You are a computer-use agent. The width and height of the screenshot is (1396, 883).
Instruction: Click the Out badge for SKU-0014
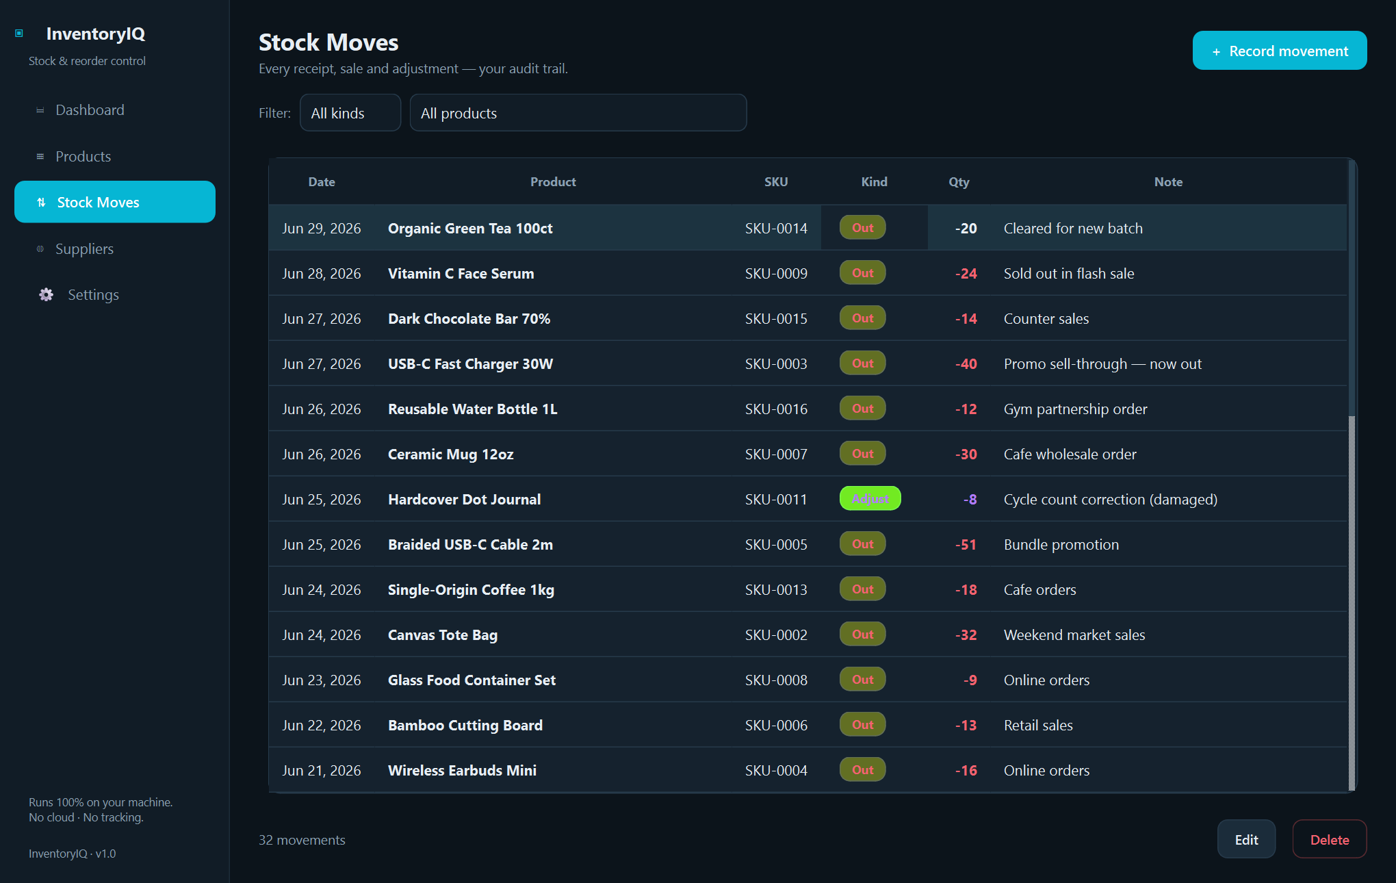click(863, 227)
